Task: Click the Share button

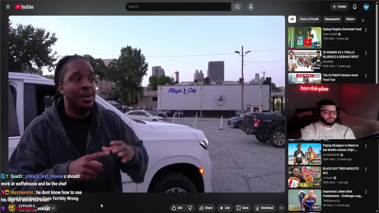Action: click(206, 208)
